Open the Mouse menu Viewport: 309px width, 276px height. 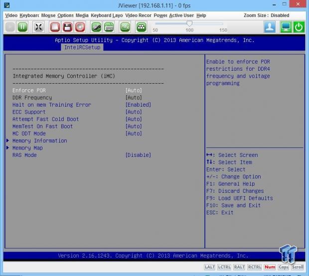[x=48, y=15]
